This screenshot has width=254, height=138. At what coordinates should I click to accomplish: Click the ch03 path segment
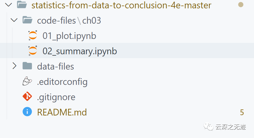click(x=92, y=20)
